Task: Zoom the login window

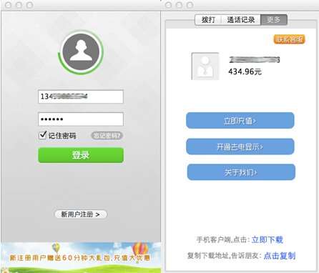Action: click(x=29, y=5)
